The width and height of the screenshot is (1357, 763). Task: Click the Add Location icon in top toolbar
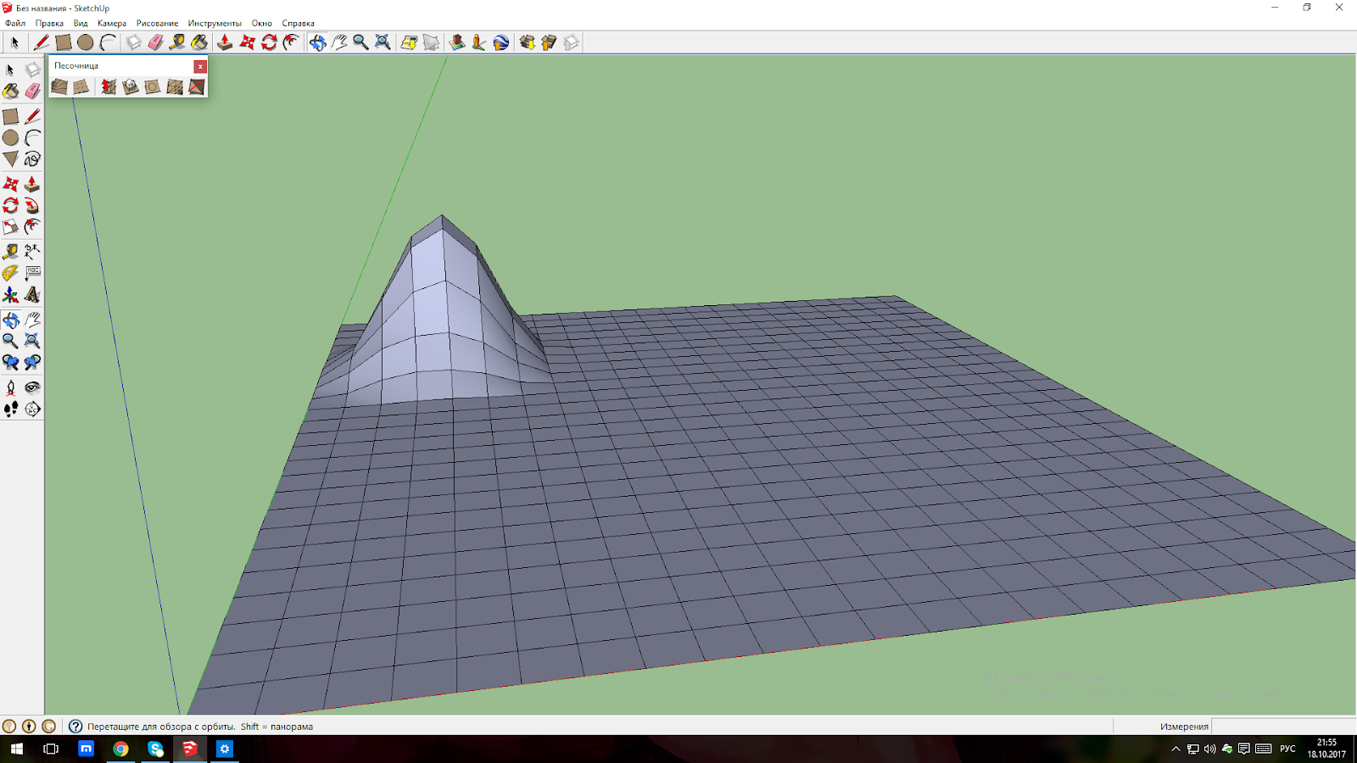[x=409, y=42]
